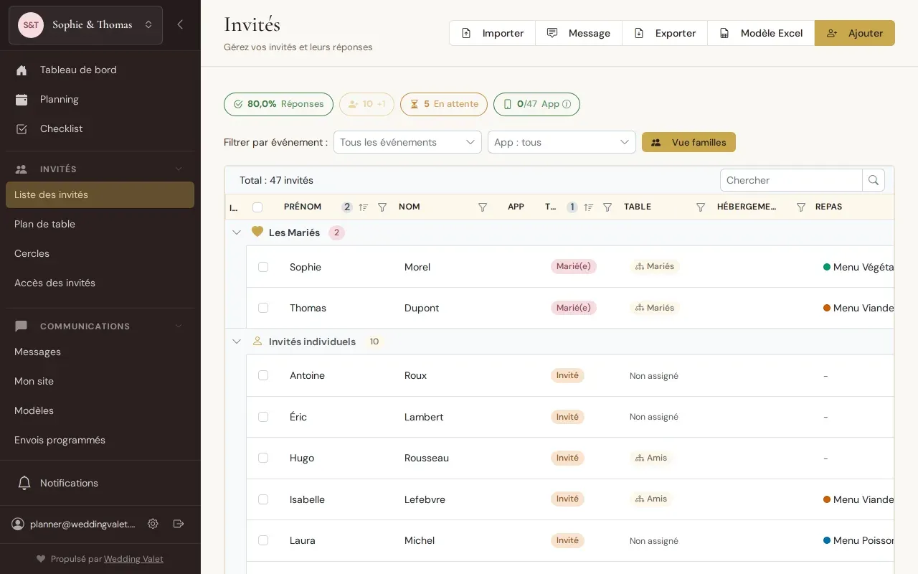Click the search magnifier icon
This screenshot has width=918, height=574.
point(874,180)
